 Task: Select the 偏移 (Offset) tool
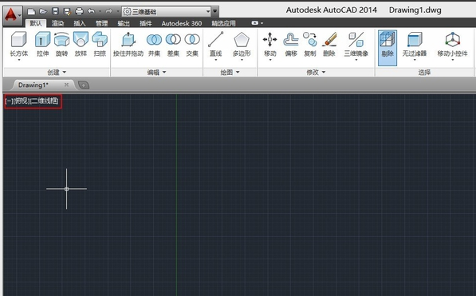(291, 44)
